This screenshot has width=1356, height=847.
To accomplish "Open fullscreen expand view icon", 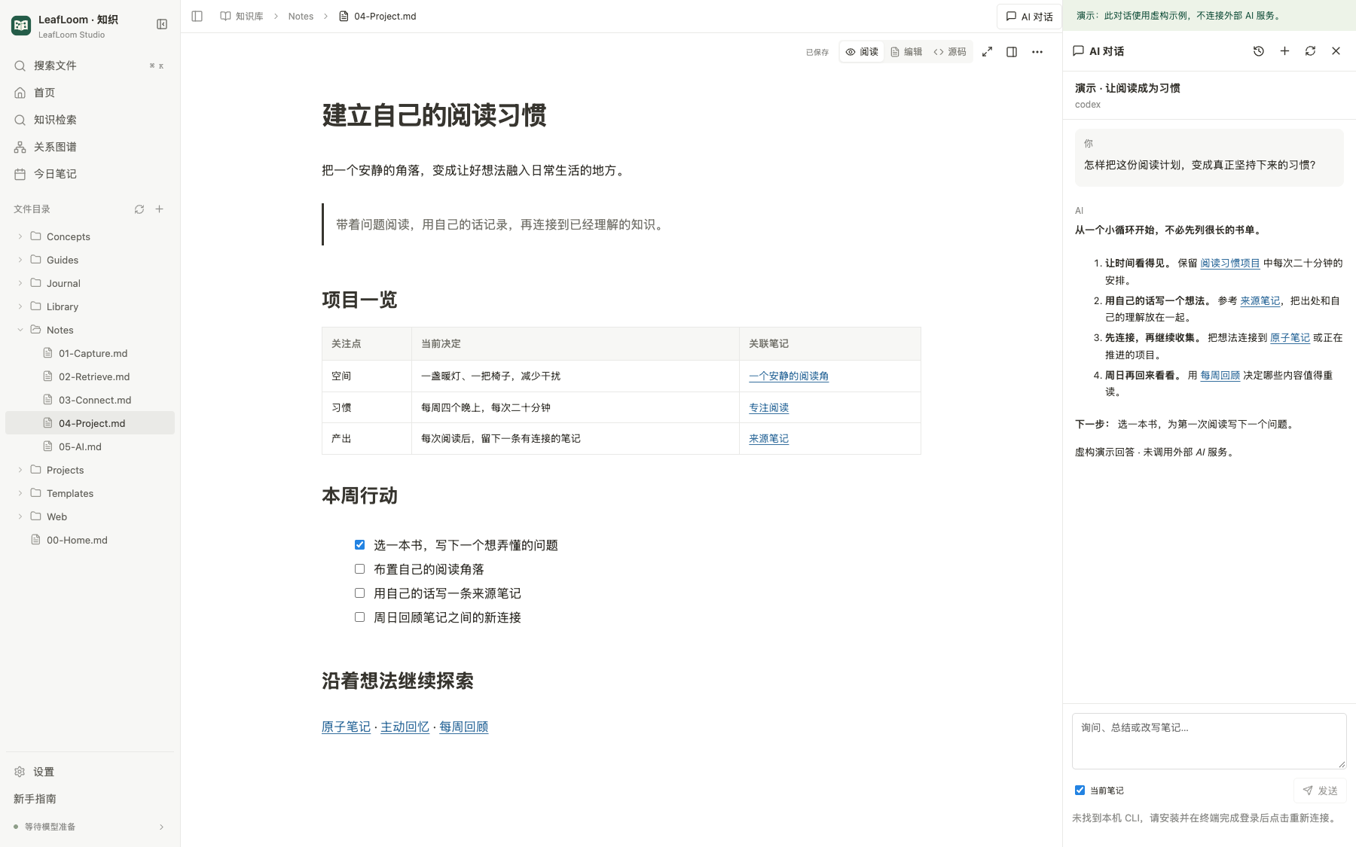I will (x=987, y=52).
